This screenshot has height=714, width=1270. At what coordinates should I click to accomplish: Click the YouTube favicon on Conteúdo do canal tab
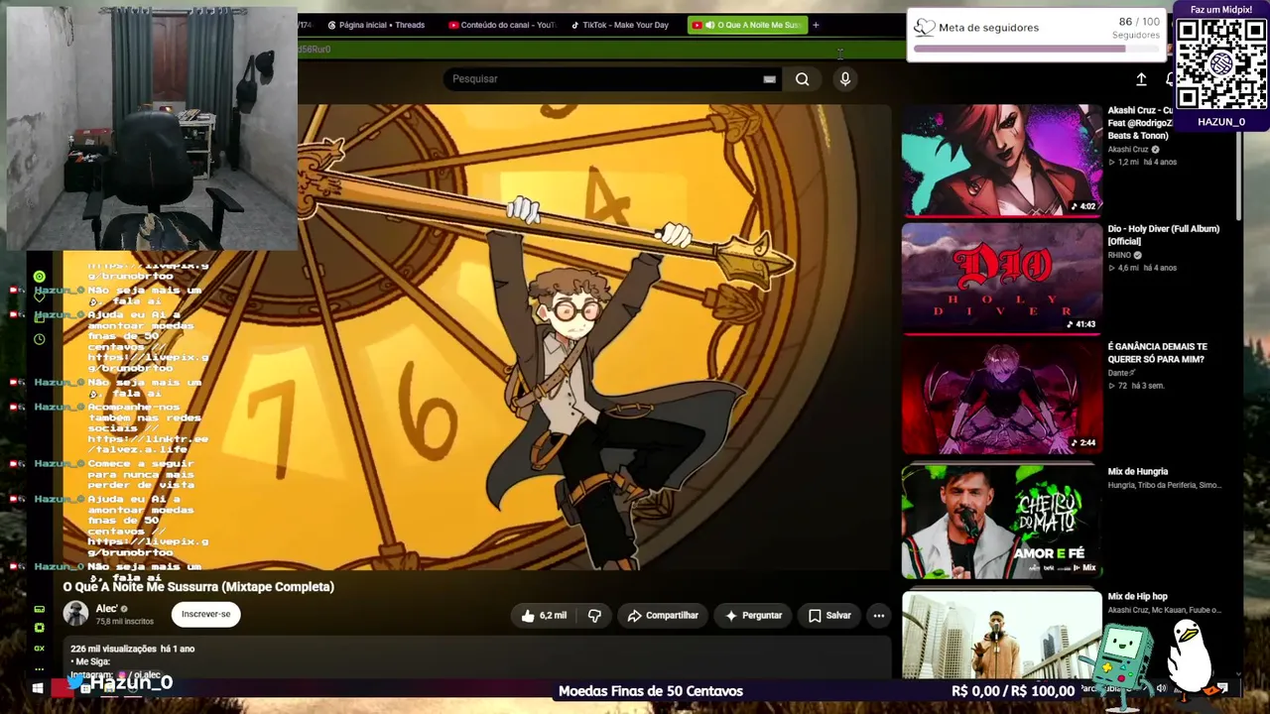tap(453, 25)
